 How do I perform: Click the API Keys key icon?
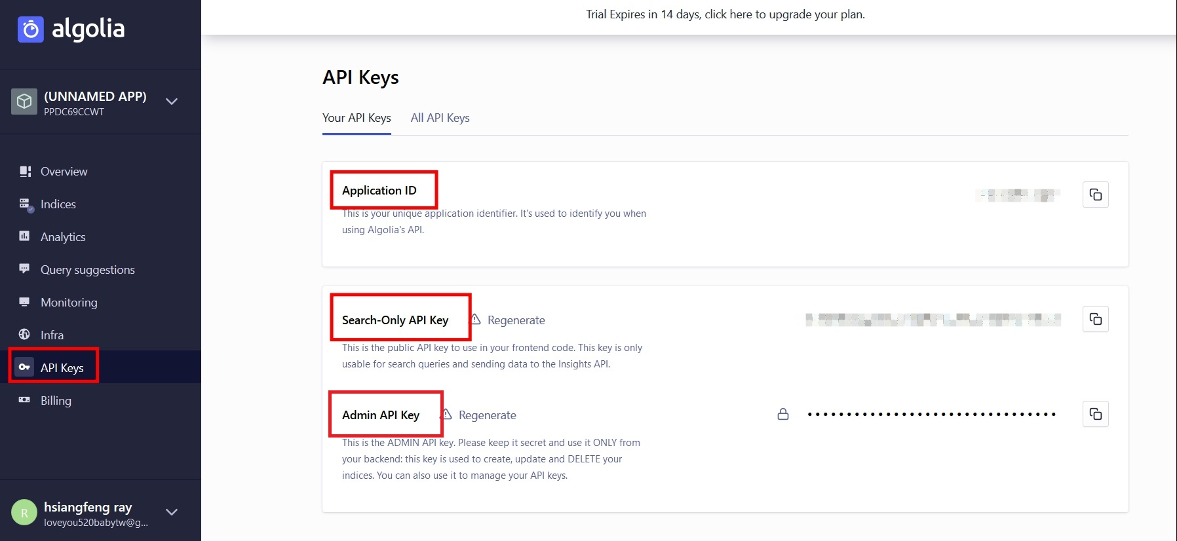click(24, 367)
